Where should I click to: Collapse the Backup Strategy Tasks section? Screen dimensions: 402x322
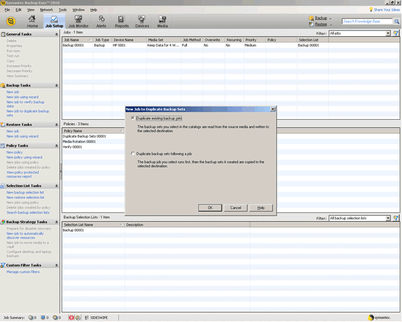click(x=56, y=222)
